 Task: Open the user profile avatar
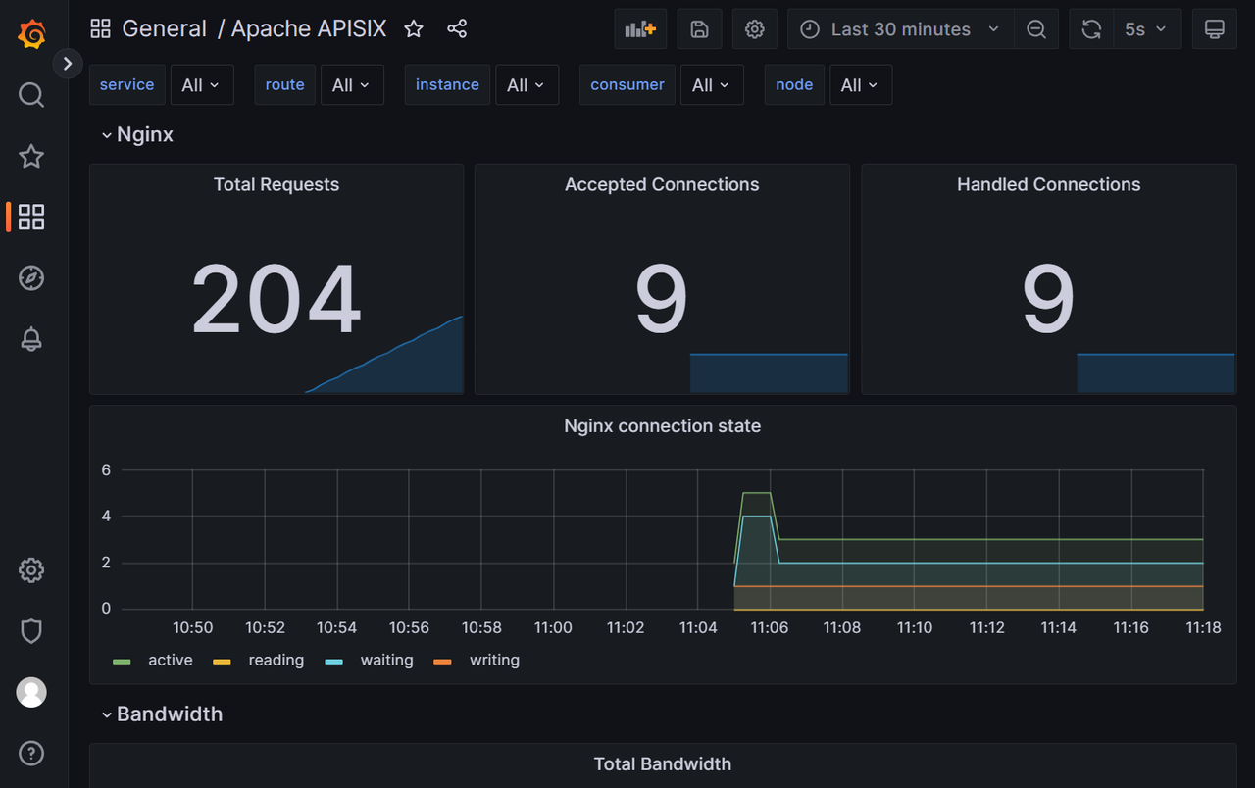pos(31,692)
